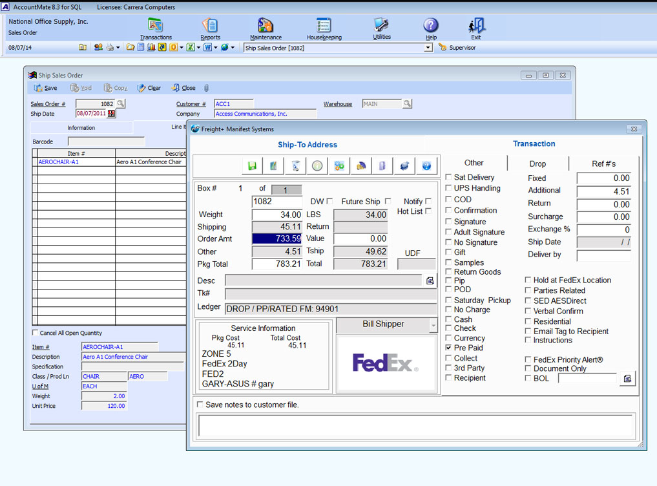This screenshot has height=486, width=657.
Task: Expand the globe icon dropdown arrow
Action: pyautogui.click(x=233, y=48)
